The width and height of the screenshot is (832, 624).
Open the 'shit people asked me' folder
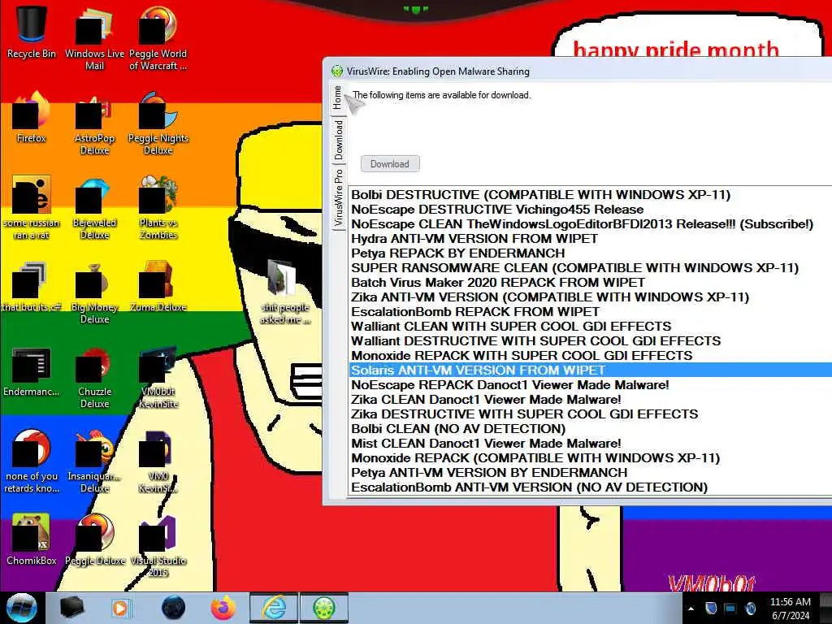tap(285, 292)
